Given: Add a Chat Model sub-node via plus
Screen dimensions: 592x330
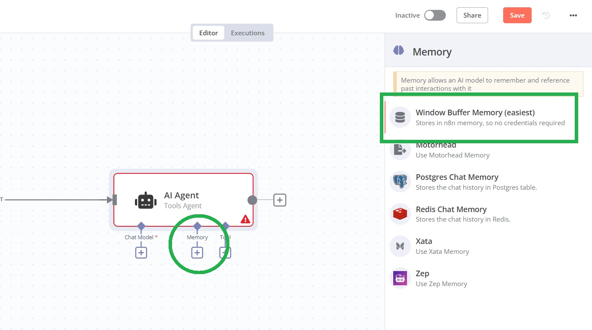Looking at the screenshot, I should [x=141, y=253].
